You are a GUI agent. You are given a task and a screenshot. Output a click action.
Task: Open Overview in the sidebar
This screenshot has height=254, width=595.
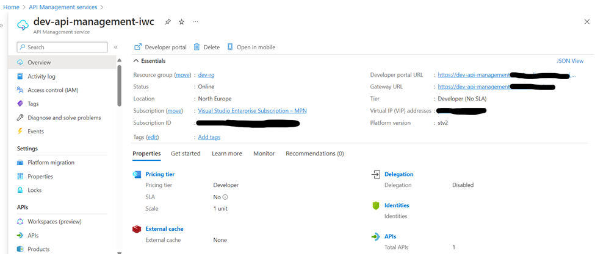[x=62, y=63]
